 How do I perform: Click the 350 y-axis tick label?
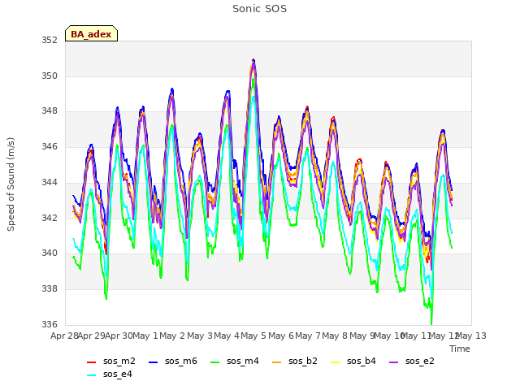click(x=50, y=76)
